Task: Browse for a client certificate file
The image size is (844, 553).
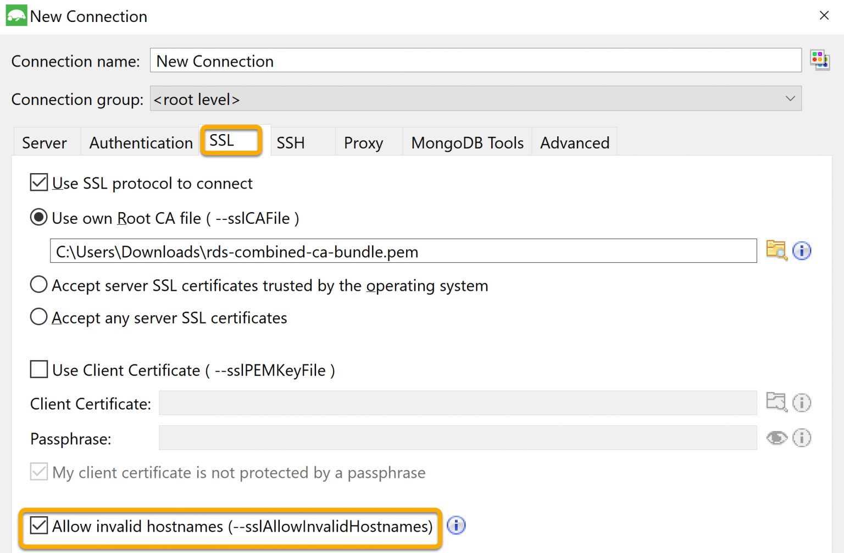Action: (x=776, y=402)
